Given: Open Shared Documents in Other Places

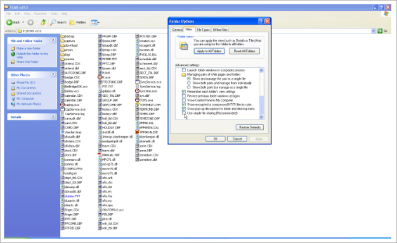Looking at the screenshot, I should pyautogui.click(x=29, y=93).
